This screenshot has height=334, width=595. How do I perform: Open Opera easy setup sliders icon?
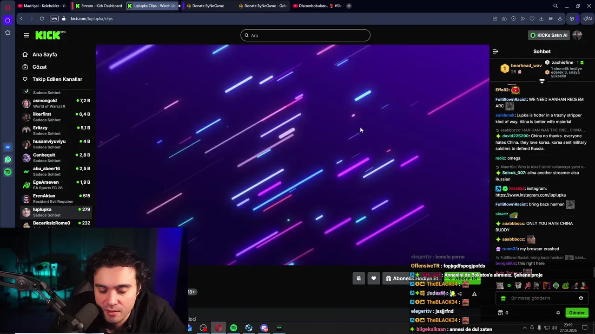pos(551,19)
